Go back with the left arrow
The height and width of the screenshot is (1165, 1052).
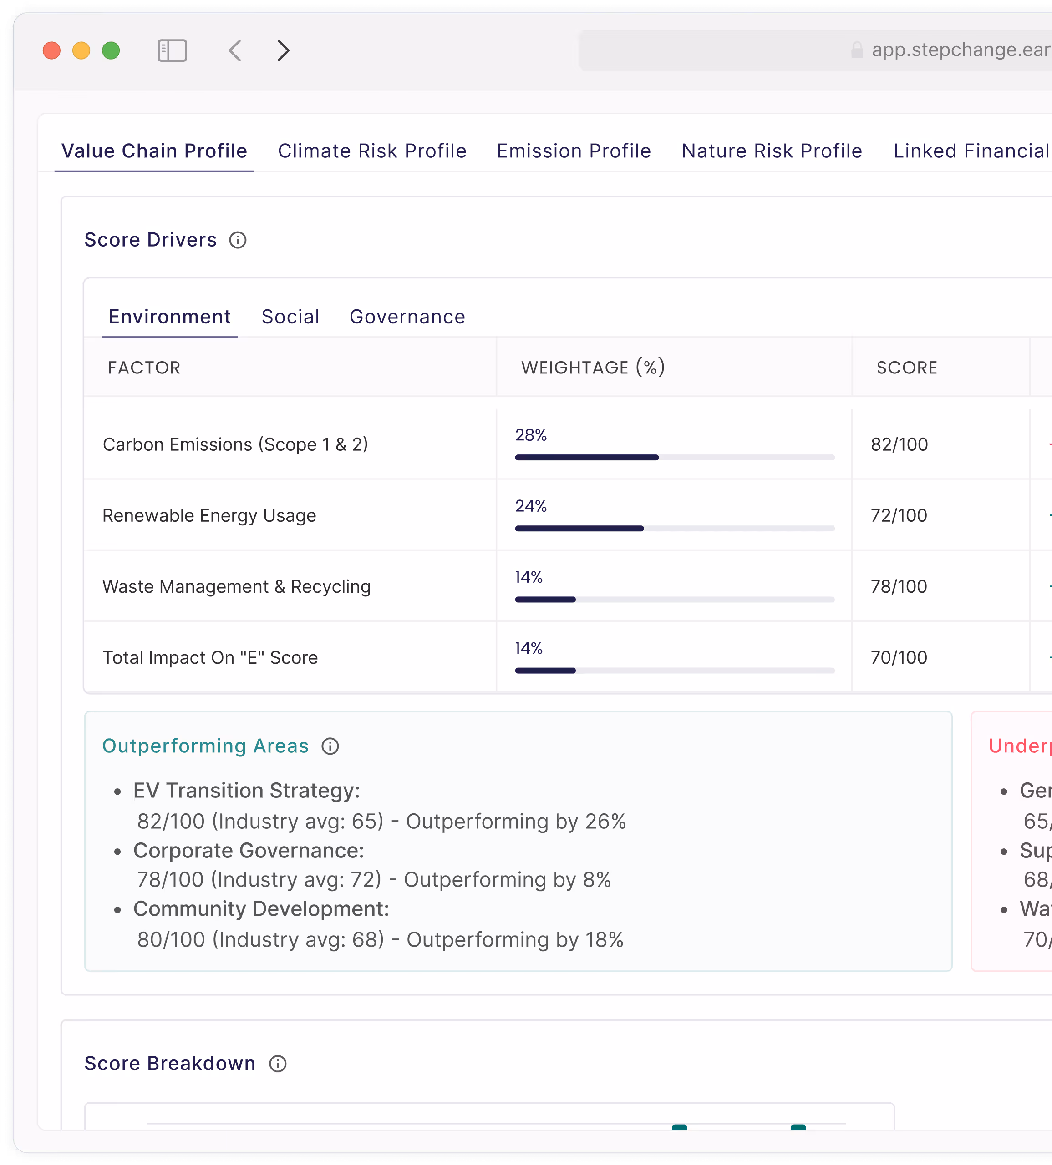[x=235, y=51]
